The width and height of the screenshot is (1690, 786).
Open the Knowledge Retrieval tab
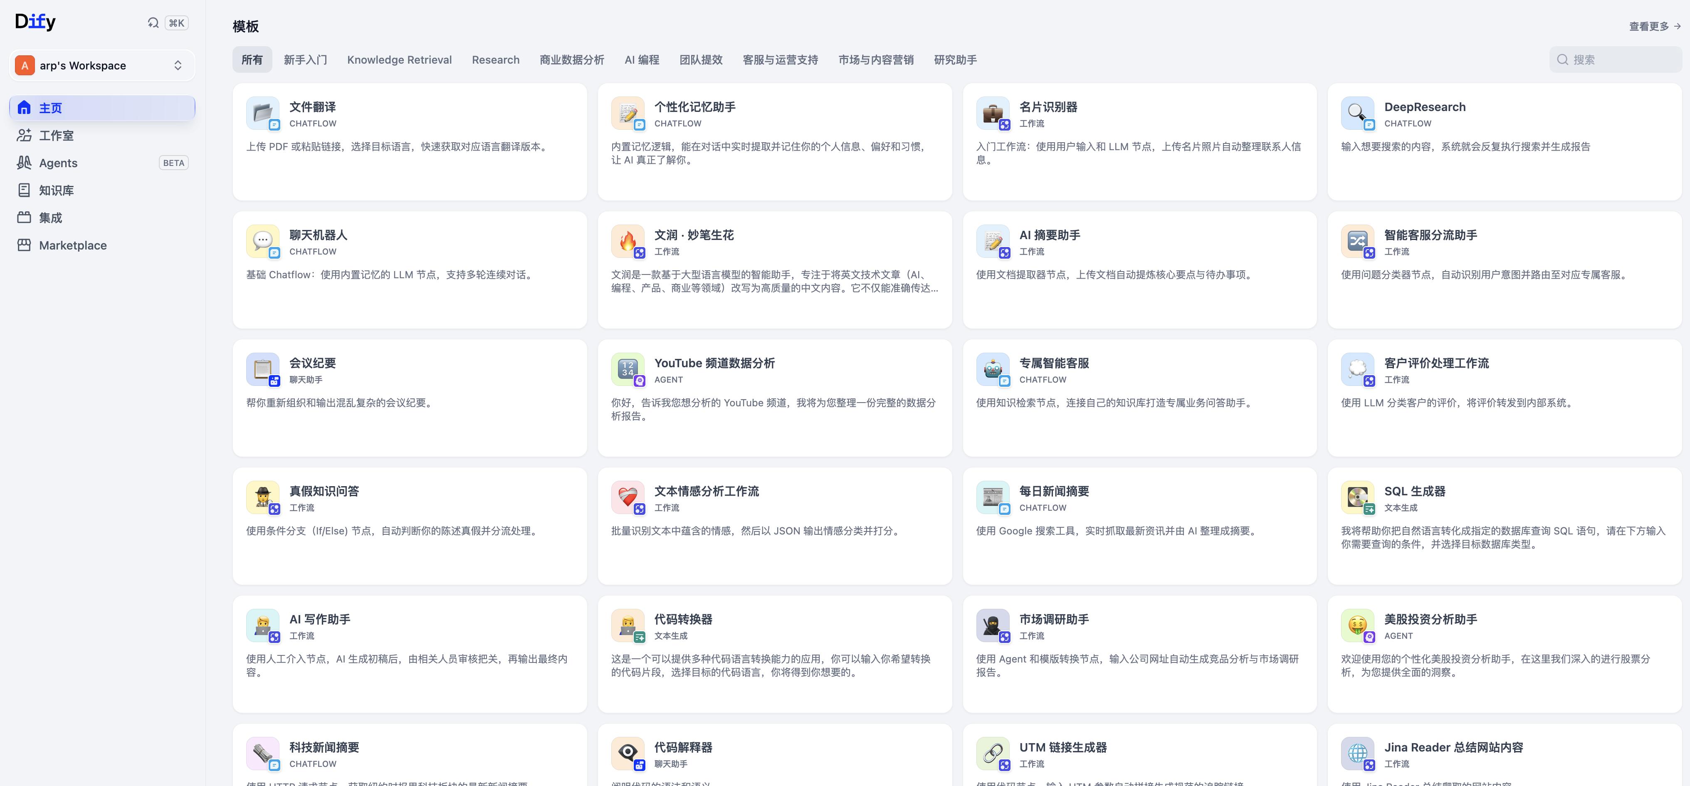coord(400,60)
